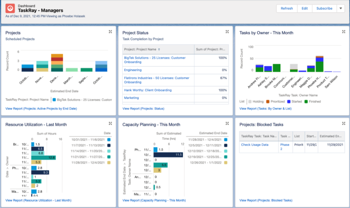350x208 pixels.
Task: Open View Report Projects: Active Projects by End Date
Action: 41,109
